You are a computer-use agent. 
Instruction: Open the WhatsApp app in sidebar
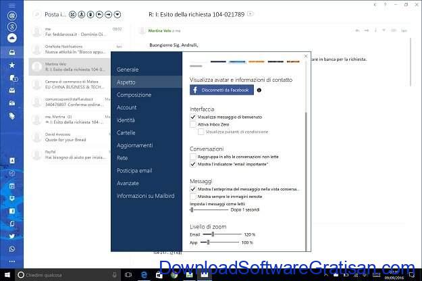(x=12, y=249)
